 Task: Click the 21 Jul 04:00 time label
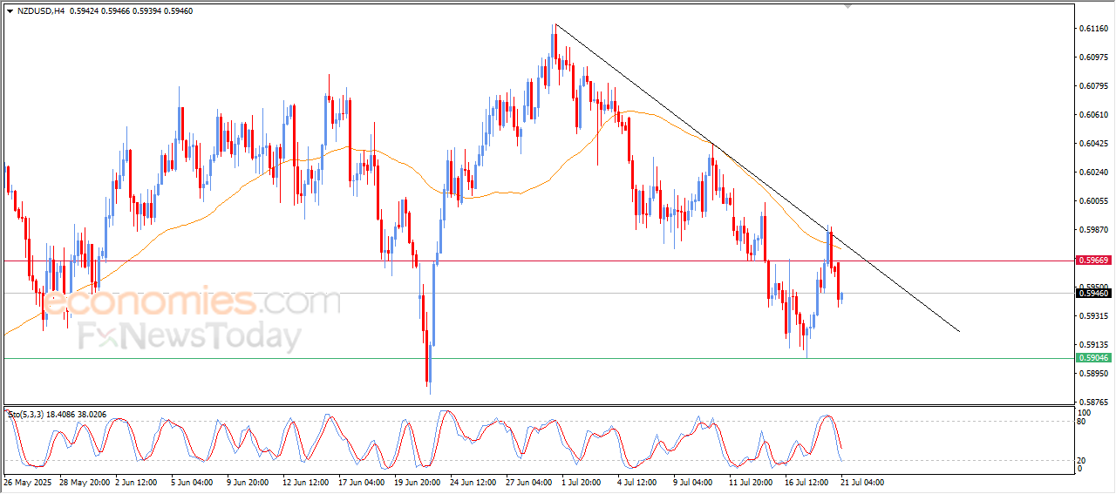[862, 482]
